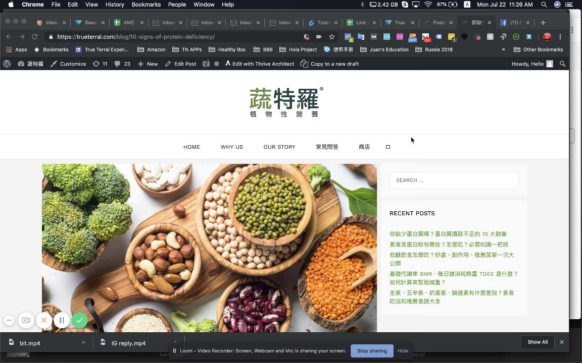
Task: Reload the current page
Action: [x=35, y=37]
